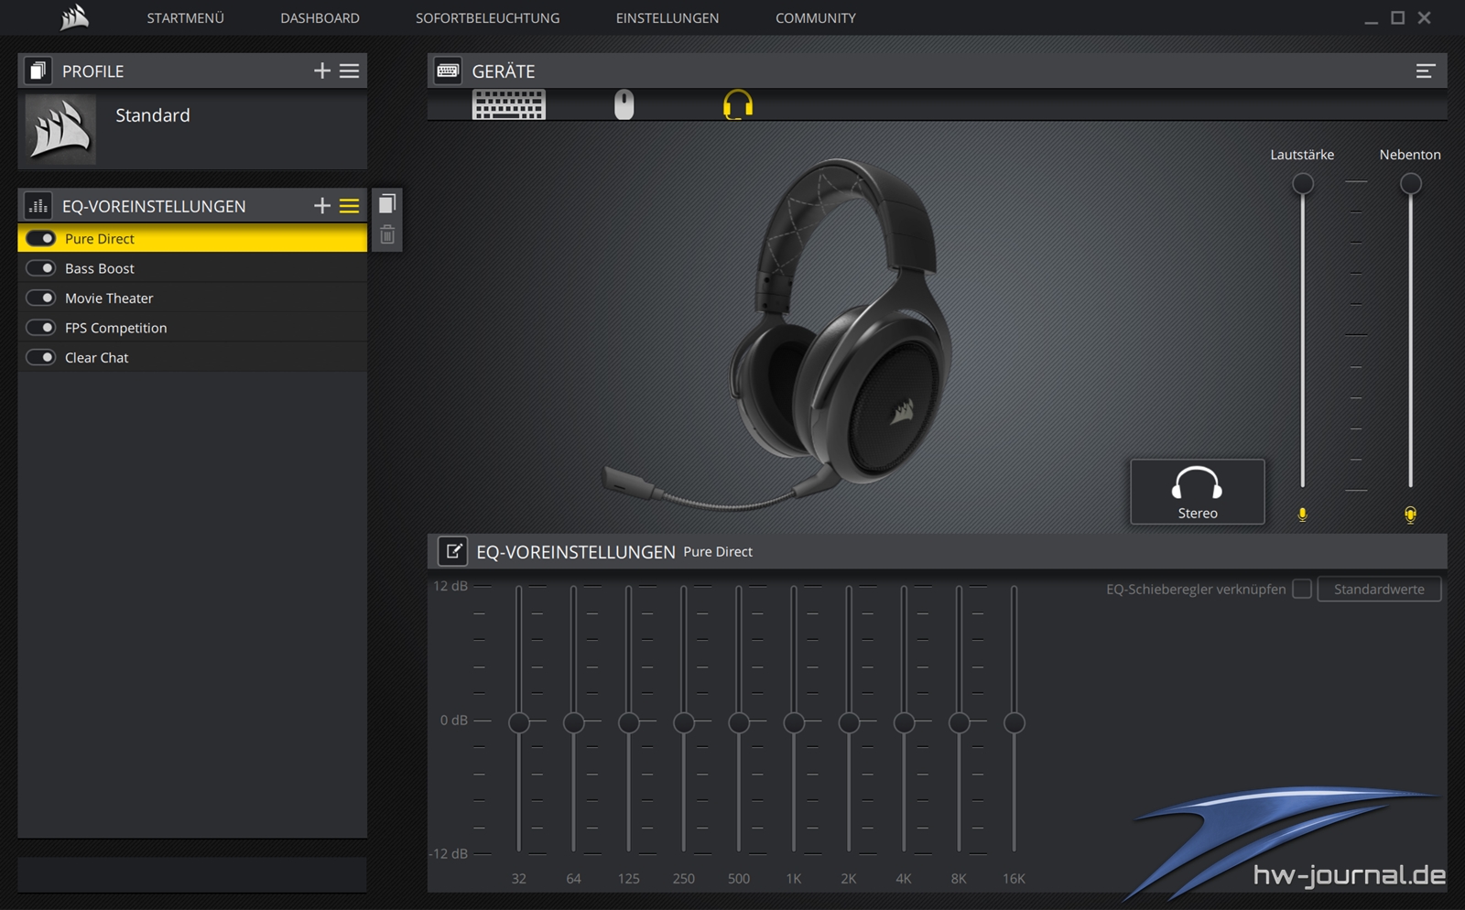Viewport: 1465px width, 910px height.
Task: Add a new profile with plus icon
Action: (x=321, y=70)
